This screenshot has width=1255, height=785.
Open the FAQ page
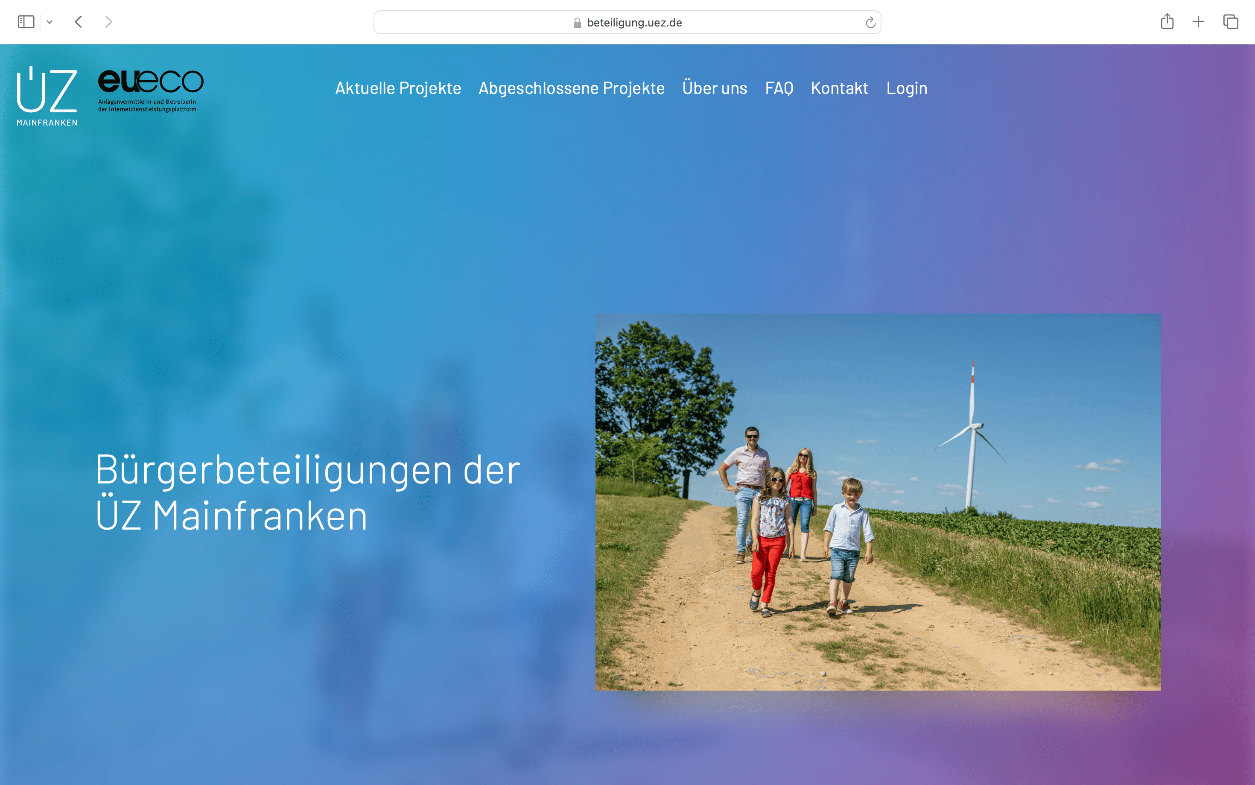coord(779,88)
